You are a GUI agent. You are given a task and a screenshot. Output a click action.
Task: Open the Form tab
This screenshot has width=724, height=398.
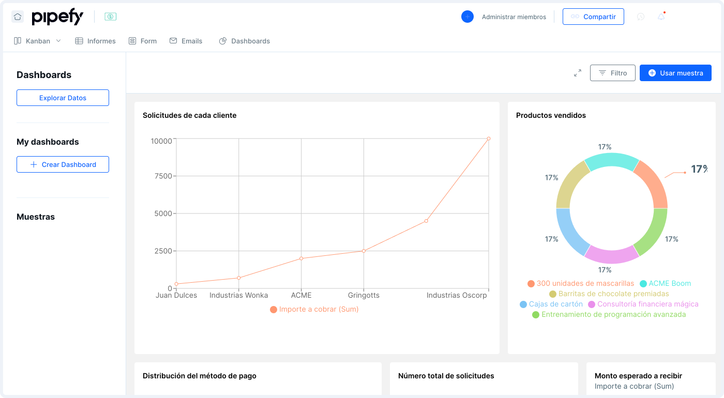point(143,41)
